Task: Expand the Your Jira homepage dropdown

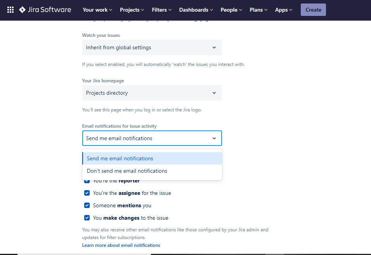Action: click(x=152, y=93)
